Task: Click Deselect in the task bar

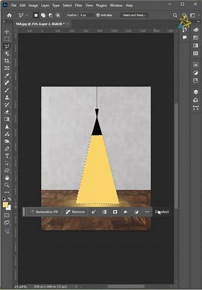Action: click(162, 212)
